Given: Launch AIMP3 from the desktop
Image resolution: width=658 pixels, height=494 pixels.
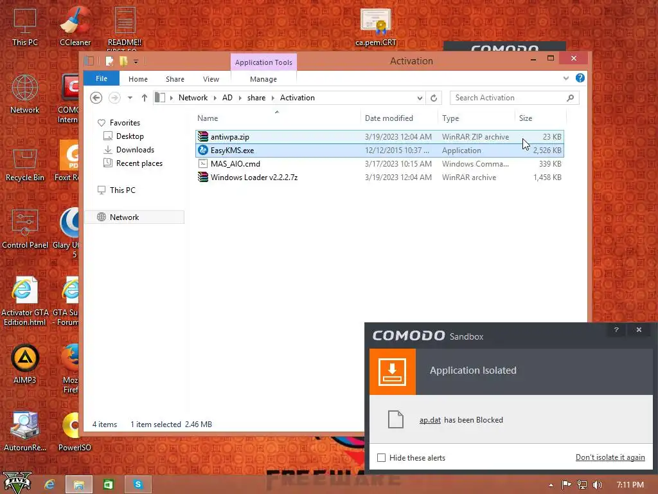Looking at the screenshot, I should 25,364.
